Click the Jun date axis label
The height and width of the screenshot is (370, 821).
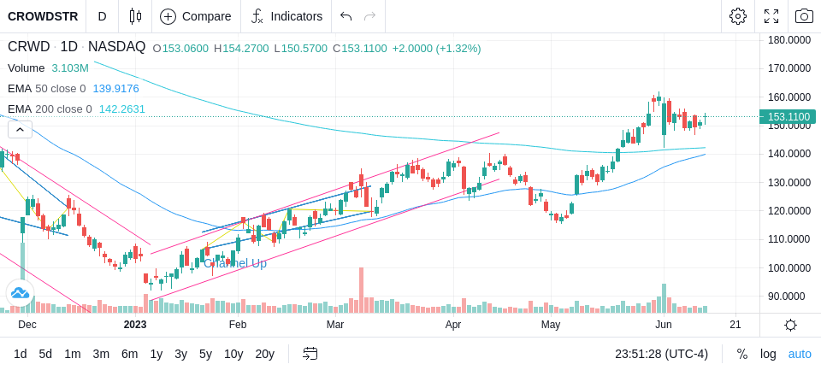pyautogui.click(x=663, y=325)
